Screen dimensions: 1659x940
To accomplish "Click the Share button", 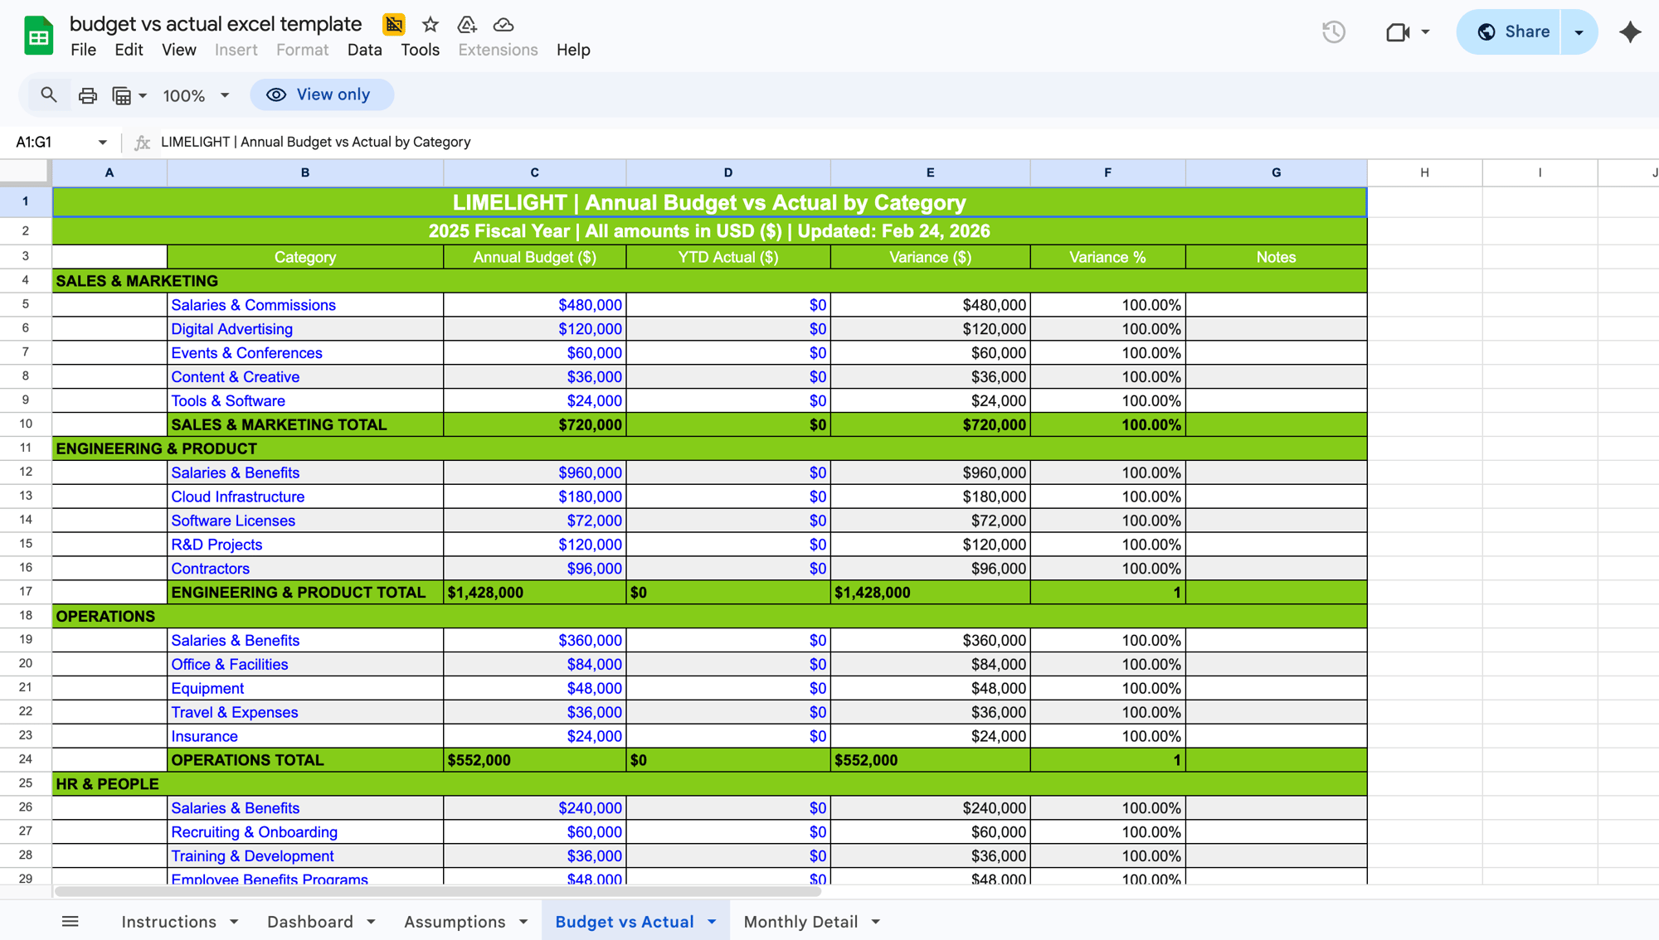I will 1525,31.
